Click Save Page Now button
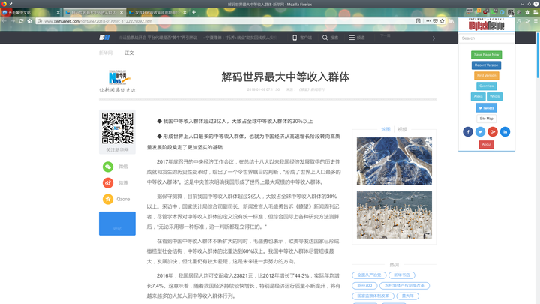This screenshot has width=540, height=304. pos(486,55)
